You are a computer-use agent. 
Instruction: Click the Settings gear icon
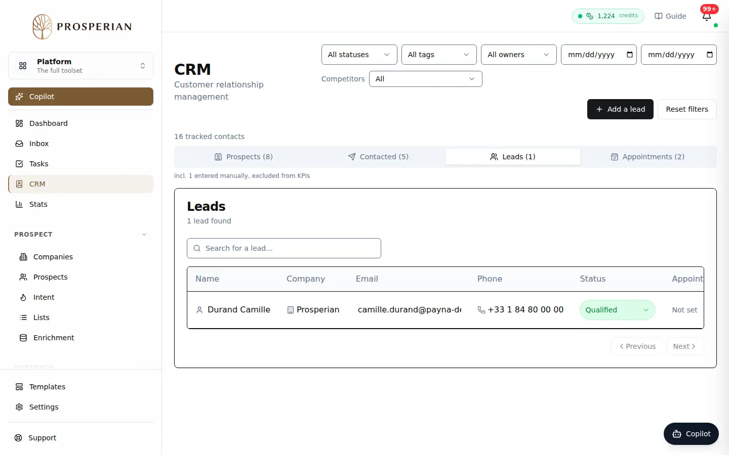click(x=19, y=407)
